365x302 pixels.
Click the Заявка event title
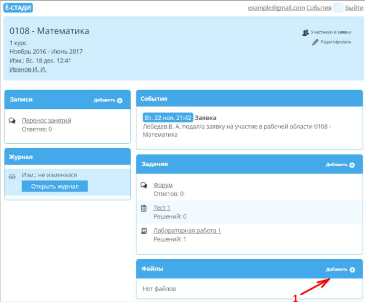tap(205, 118)
